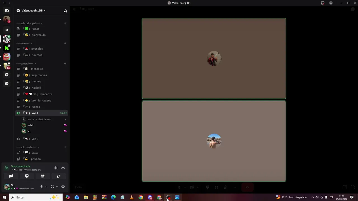
Task: Click Invitar al chat de voz
Action: 44,119
